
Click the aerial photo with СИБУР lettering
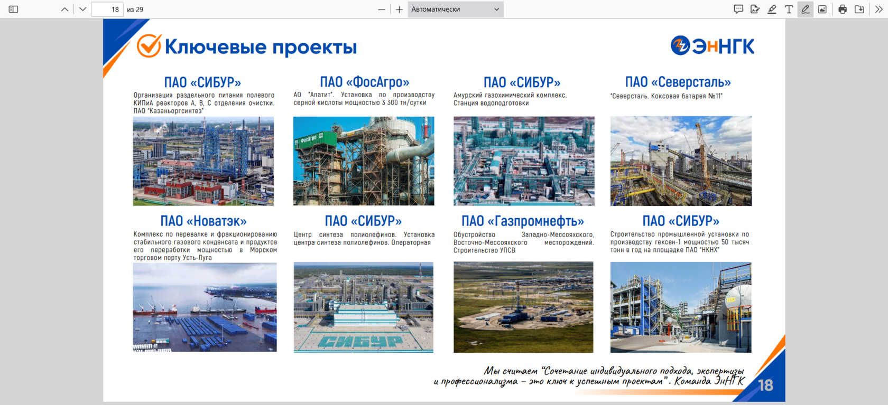pyautogui.click(x=364, y=307)
